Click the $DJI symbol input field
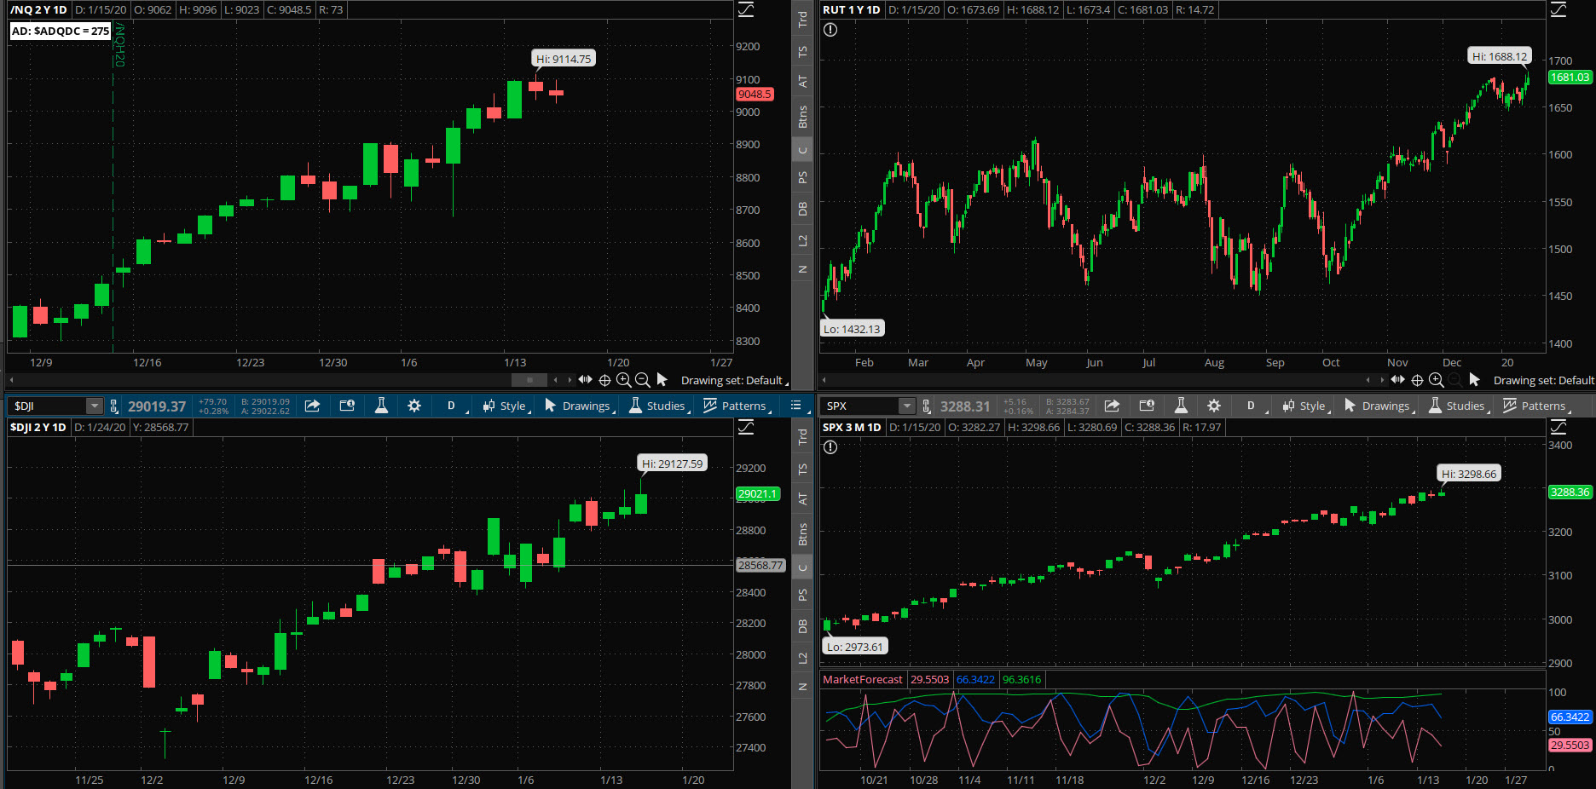1596x789 pixels. point(49,406)
